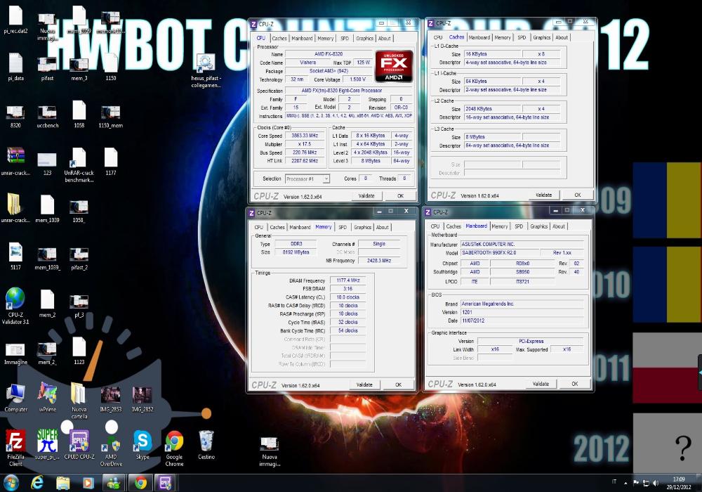Open the pifast_2 image icon
Viewport: 702px width, 492px height.
(79, 259)
